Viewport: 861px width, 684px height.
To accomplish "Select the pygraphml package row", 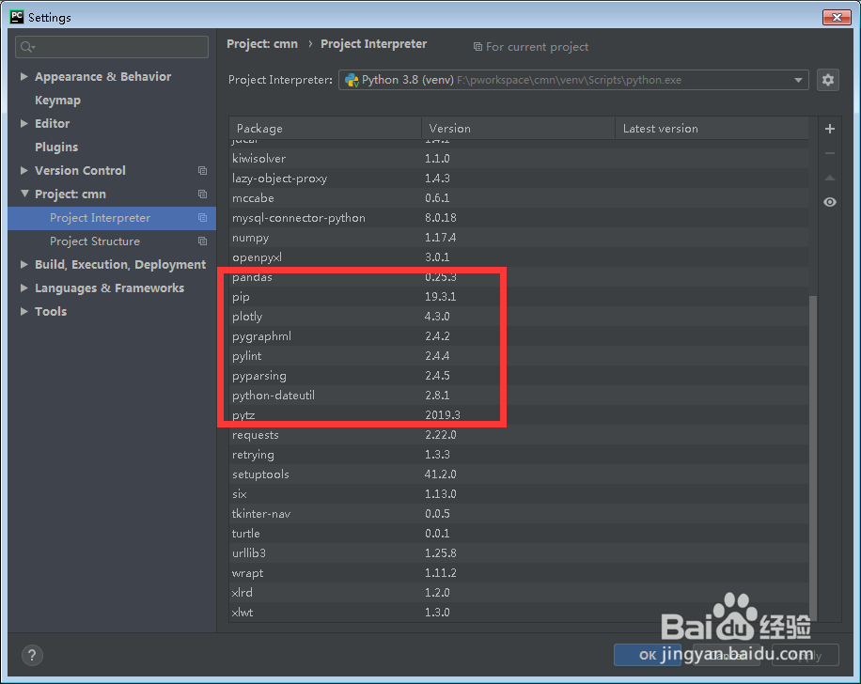I will coord(518,336).
